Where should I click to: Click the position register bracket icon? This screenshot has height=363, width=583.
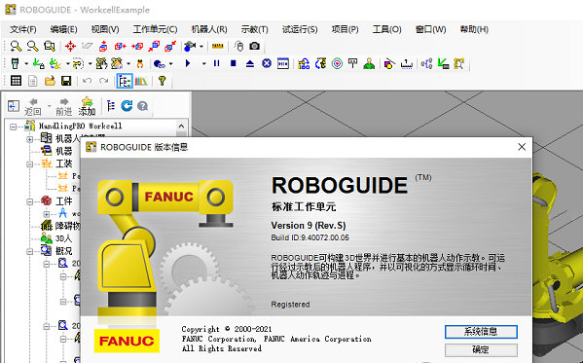pos(353,63)
